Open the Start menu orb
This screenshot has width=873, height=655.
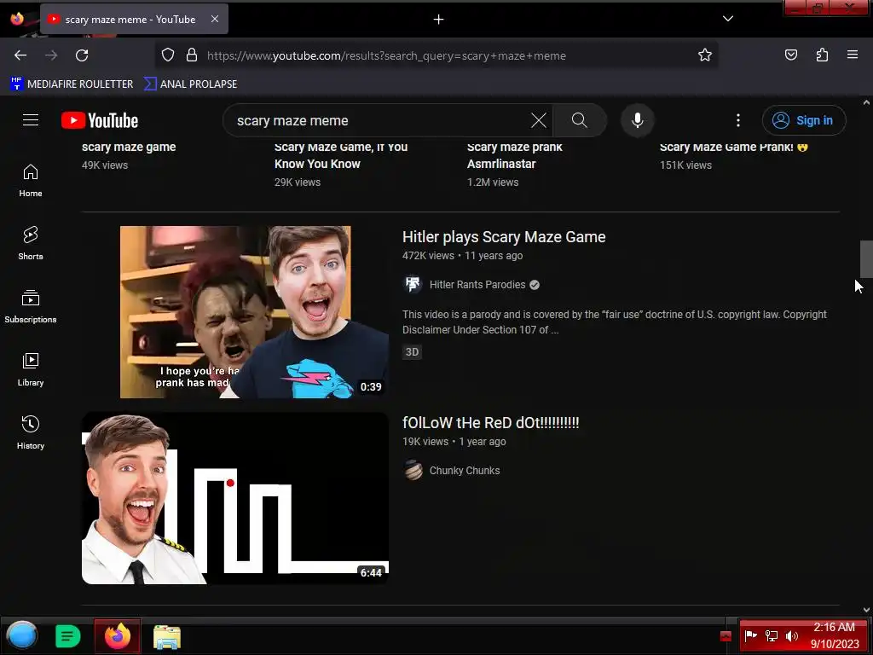click(22, 635)
